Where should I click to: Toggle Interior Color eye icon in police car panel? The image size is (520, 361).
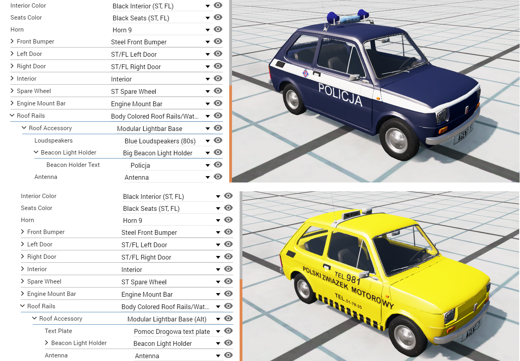[x=218, y=6]
